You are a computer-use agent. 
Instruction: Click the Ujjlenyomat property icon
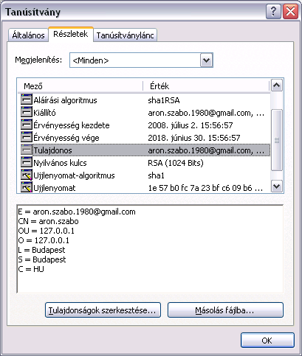click(27, 188)
